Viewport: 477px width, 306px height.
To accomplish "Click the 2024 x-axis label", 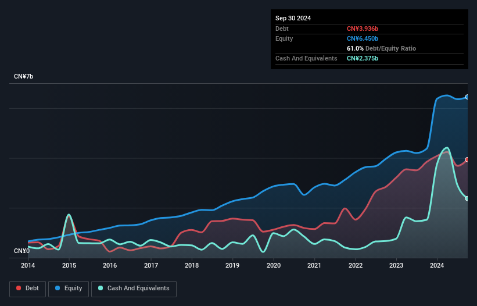I will pos(437,265).
